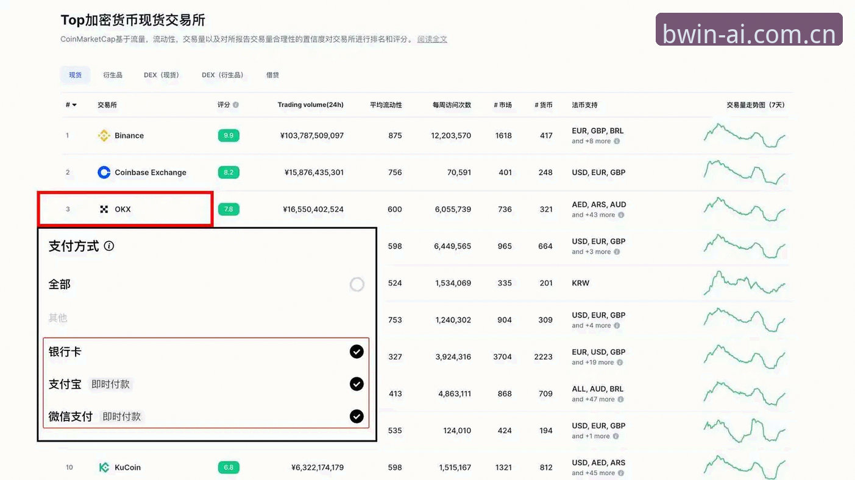
Task: Click the 其他 section label
Action: (58, 318)
